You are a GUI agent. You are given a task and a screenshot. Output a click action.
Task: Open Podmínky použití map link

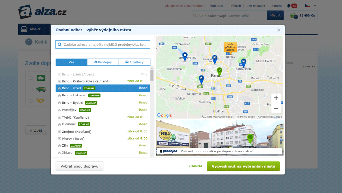[x=246, y=117]
